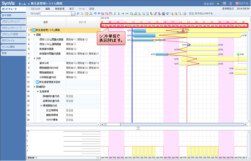Click the home icon in top header
This screenshot has width=251, height=161.
click(x=218, y=3)
